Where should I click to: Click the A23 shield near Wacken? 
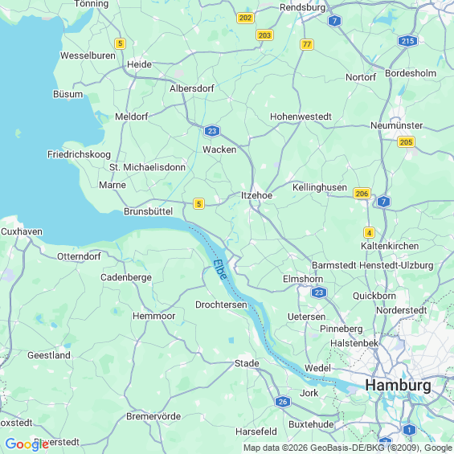[x=212, y=131]
